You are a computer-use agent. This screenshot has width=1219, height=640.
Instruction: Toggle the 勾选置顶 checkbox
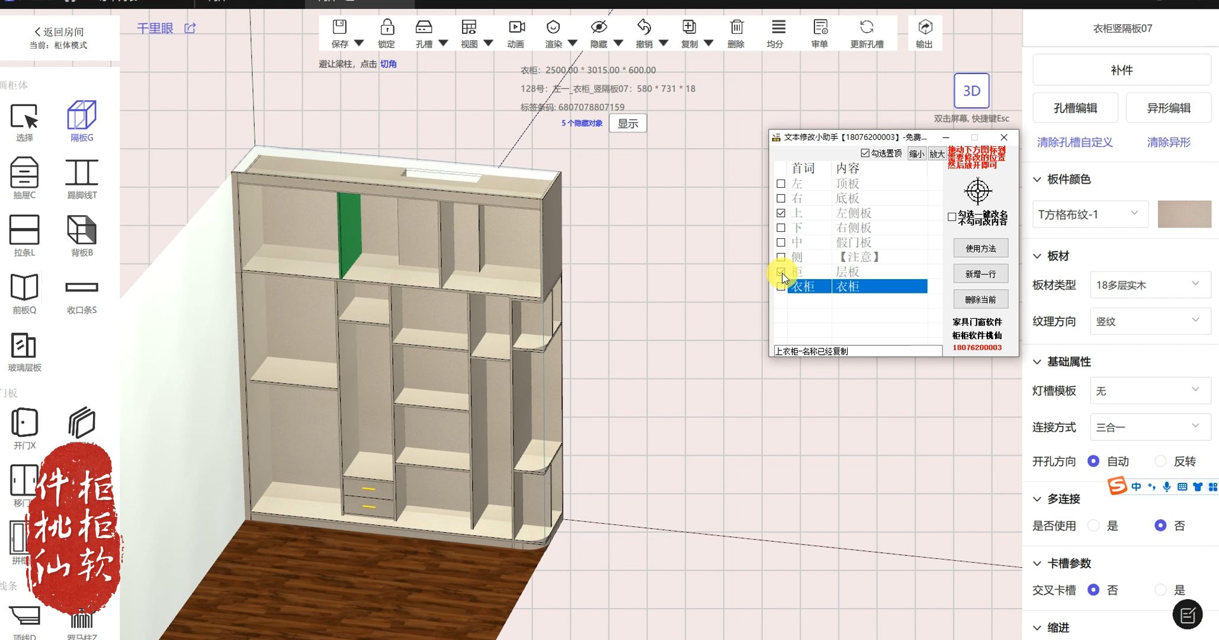(x=865, y=153)
